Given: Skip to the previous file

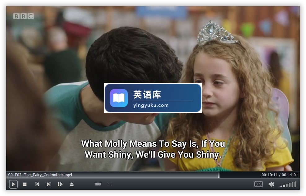Looking at the screenshot, I should pyautogui.click(x=37, y=184).
